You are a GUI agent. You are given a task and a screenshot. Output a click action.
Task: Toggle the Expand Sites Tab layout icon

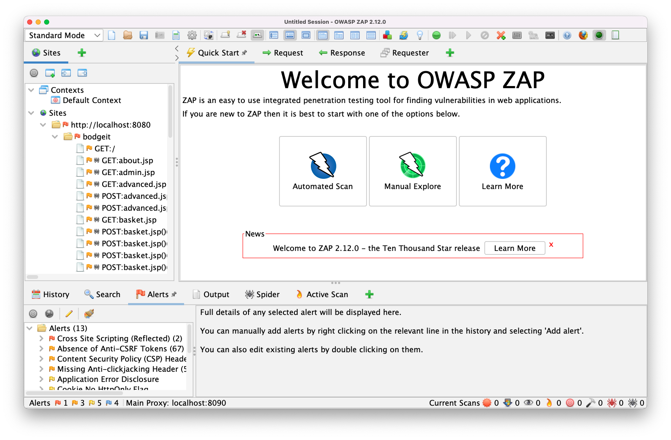point(274,35)
